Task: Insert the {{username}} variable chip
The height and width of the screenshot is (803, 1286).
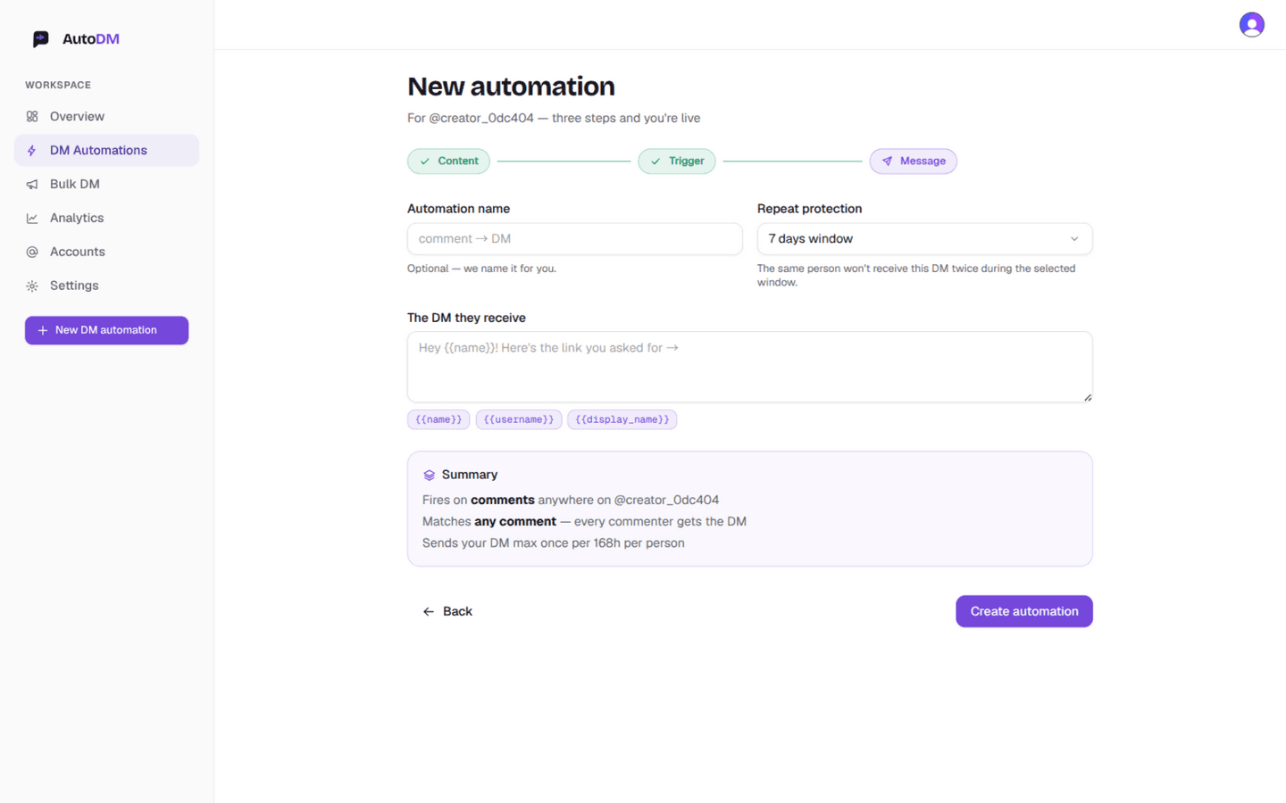Action: 519,419
